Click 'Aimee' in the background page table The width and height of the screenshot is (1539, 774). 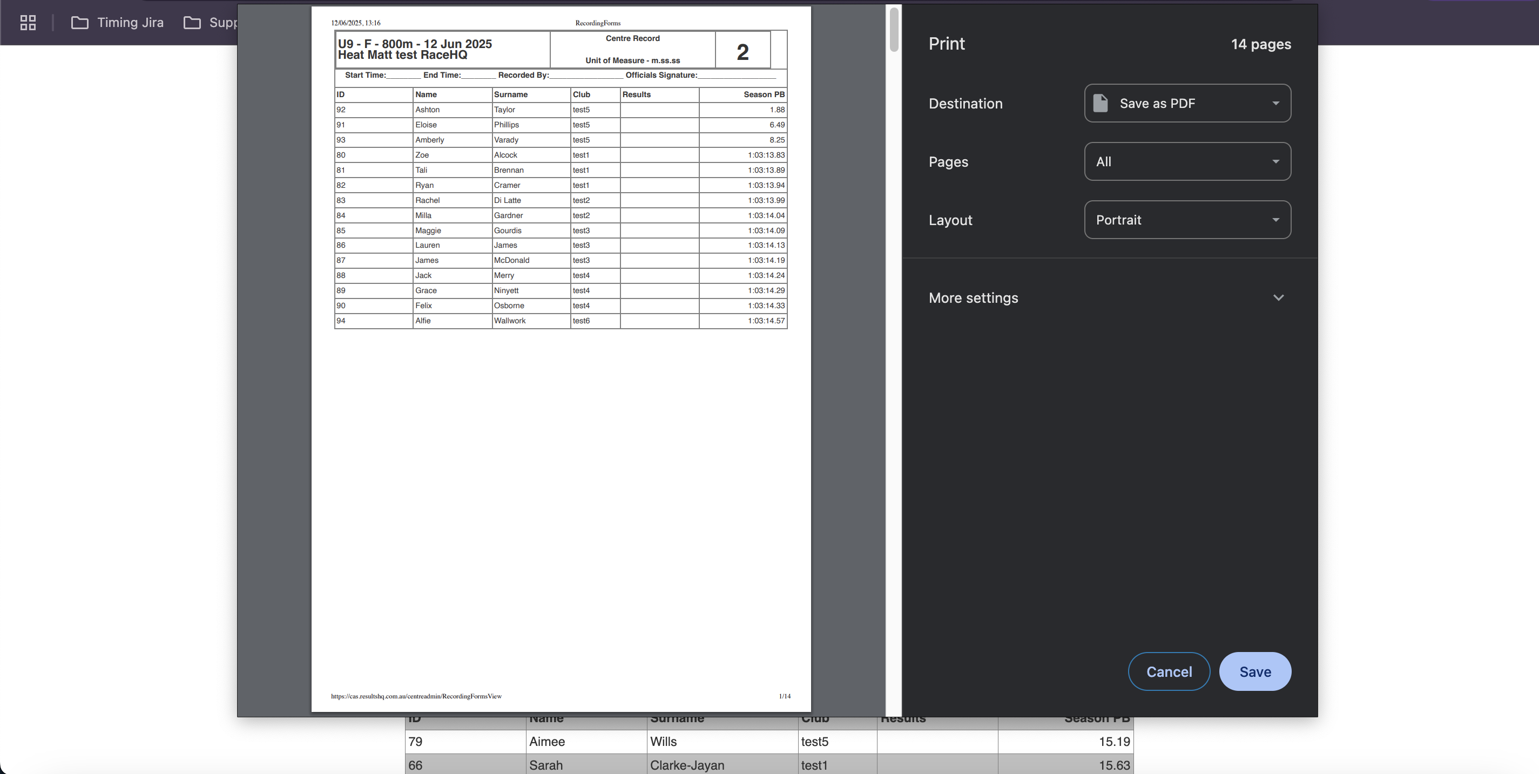[546, 742]
